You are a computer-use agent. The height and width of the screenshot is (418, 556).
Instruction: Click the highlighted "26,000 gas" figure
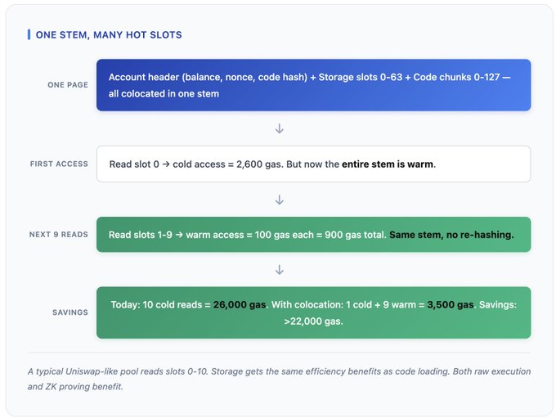pos(240,304)
